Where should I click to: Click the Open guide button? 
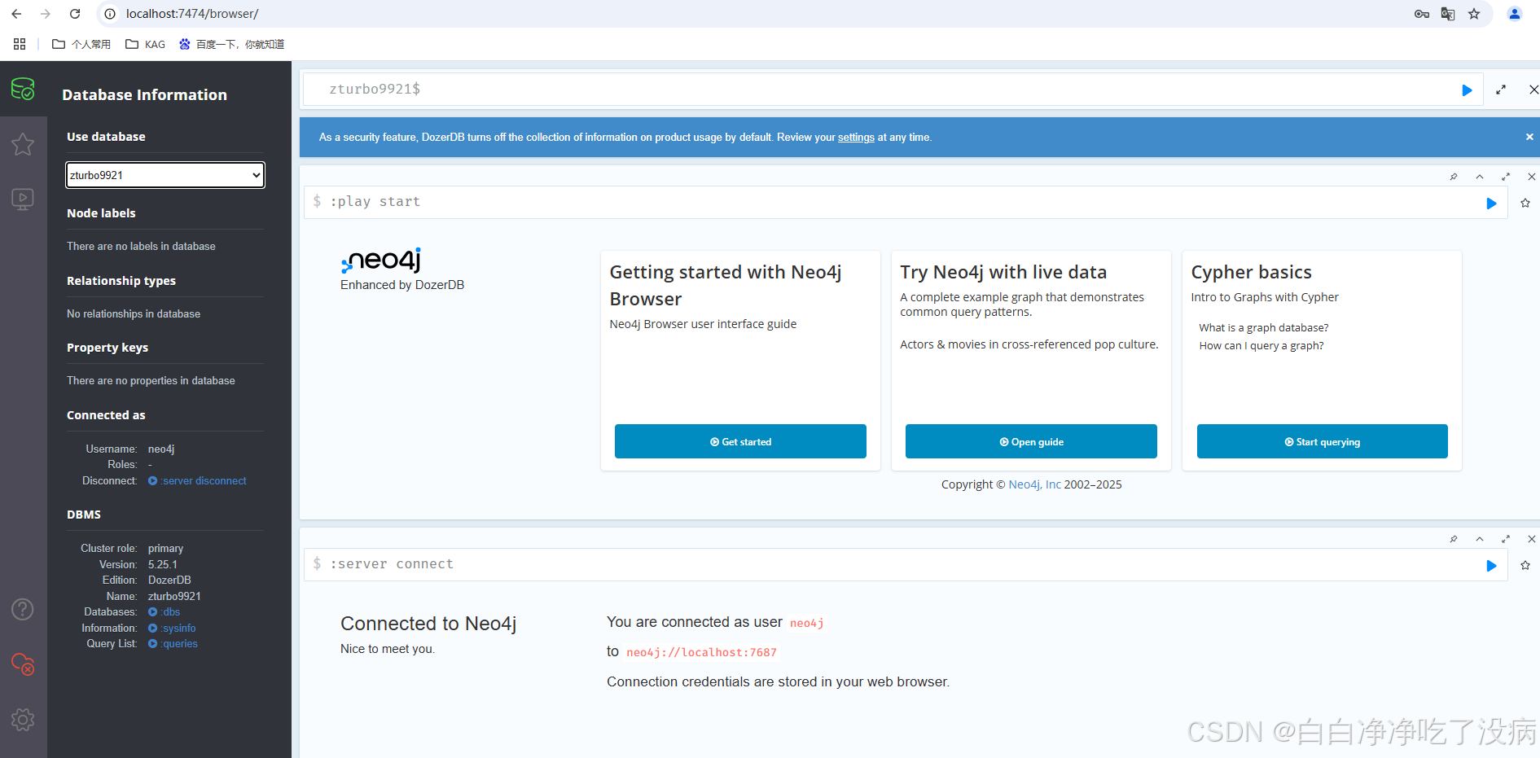(1031, 441)
